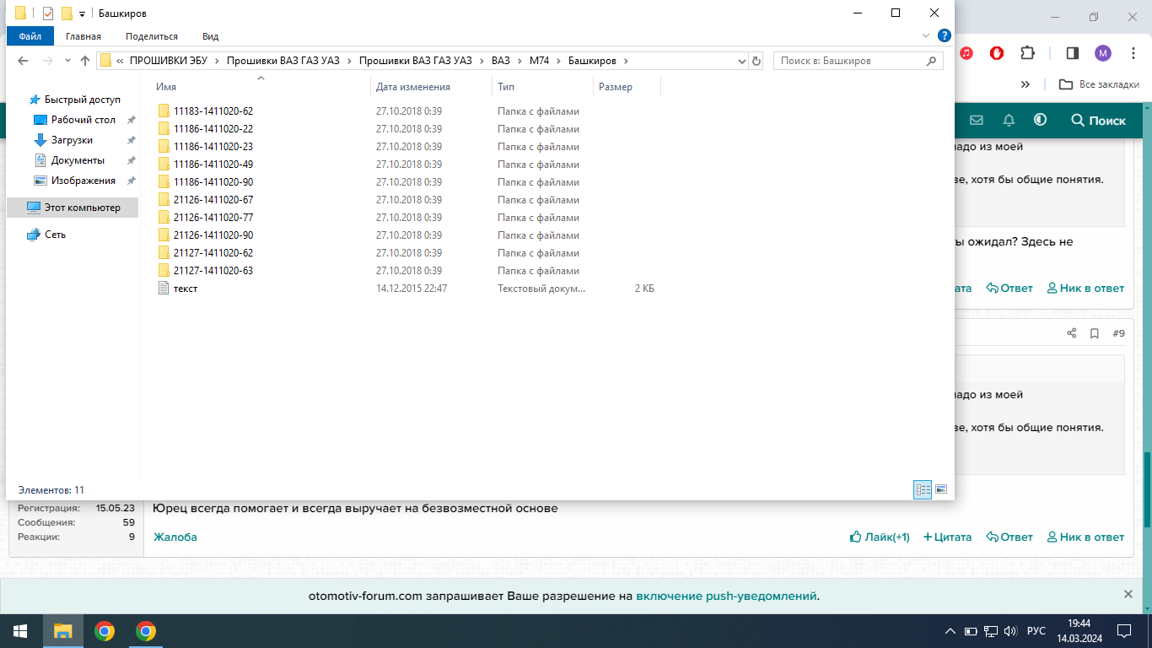Open the текст text document
1152x648 pixels.
[185, 289]
